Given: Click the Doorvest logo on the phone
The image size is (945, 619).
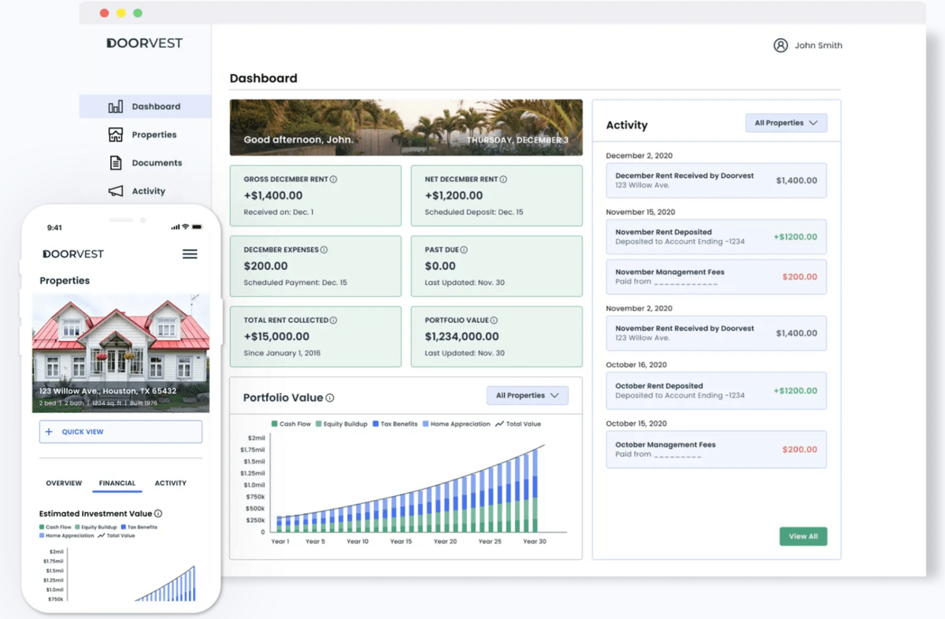Looking at the screenshot, I should 73,254.
